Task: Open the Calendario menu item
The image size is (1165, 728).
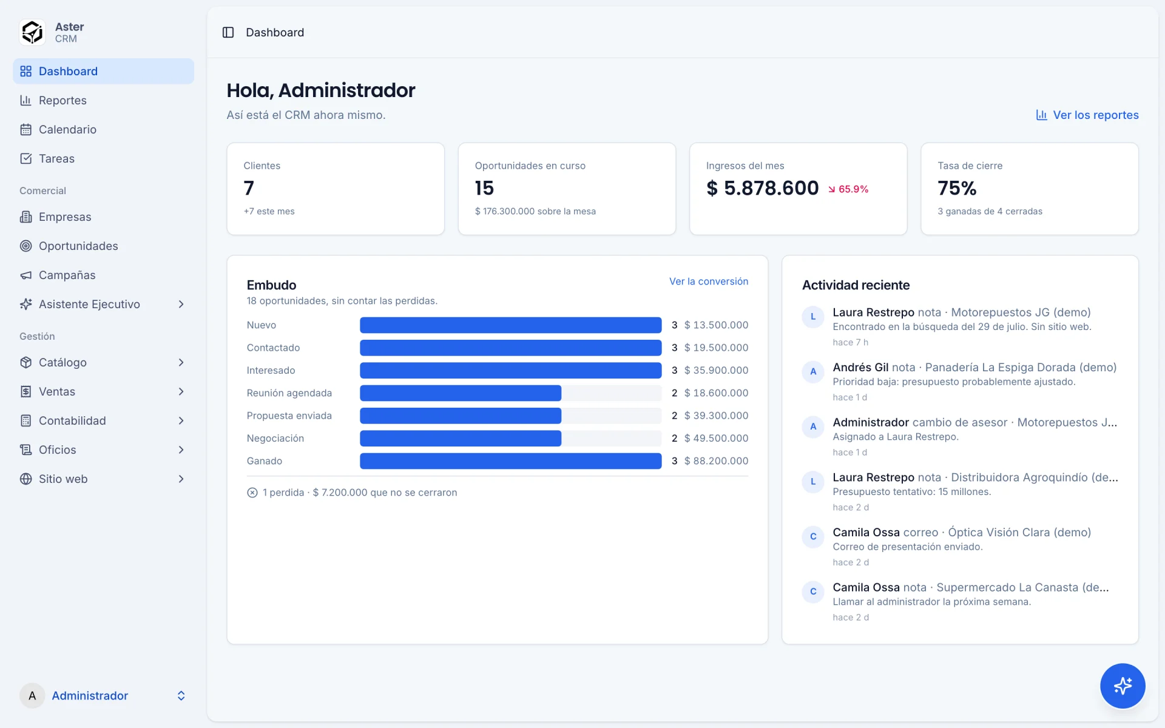Action: point(103,129)
